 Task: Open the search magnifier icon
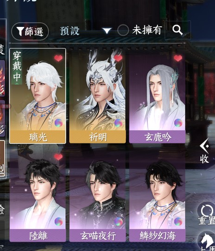pos(177,30)
